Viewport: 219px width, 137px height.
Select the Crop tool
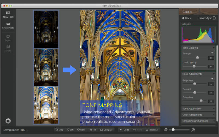(x=59, y=130)
